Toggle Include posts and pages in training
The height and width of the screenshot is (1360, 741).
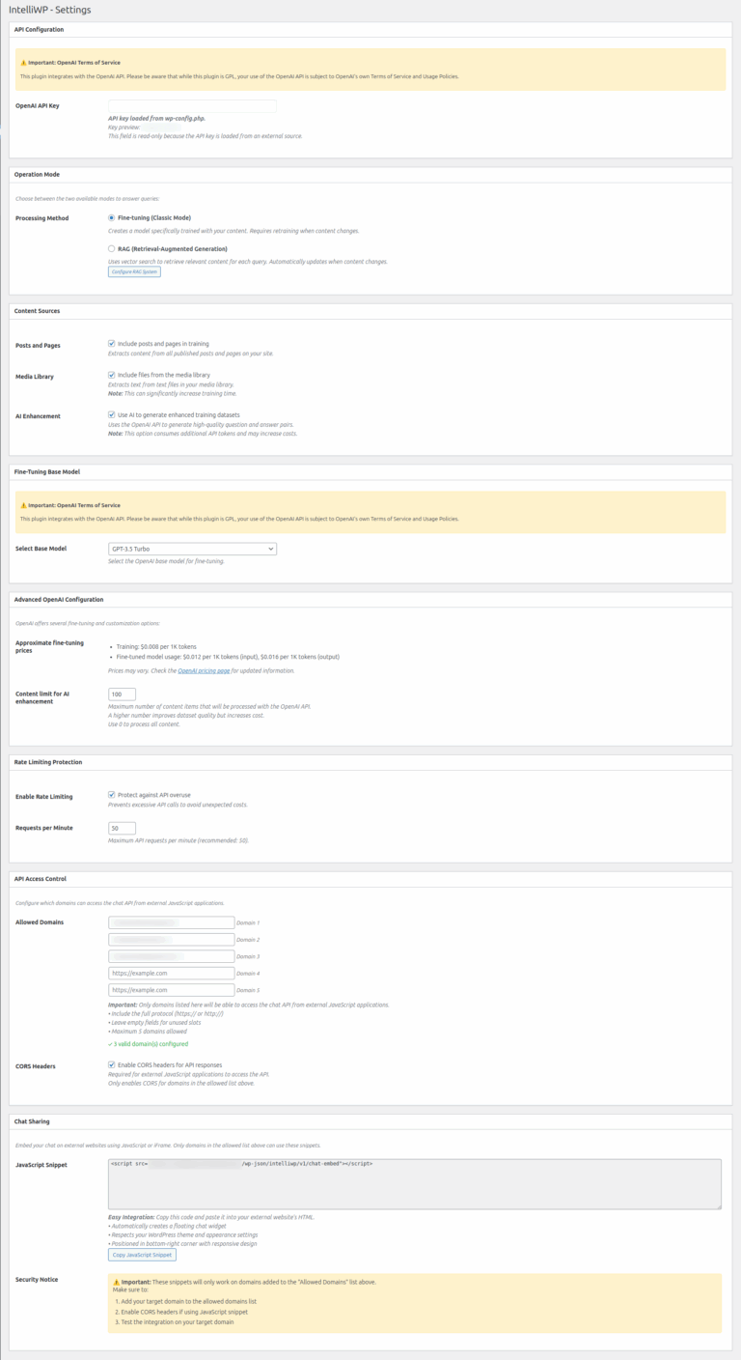(x=112, y=343)
